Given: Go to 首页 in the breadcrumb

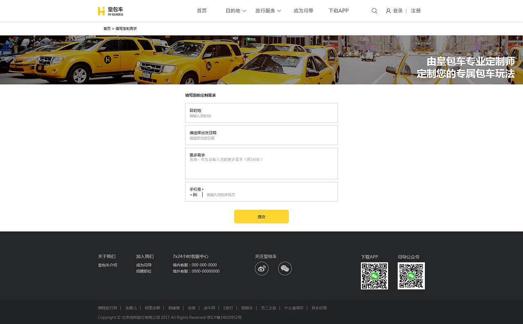Looking at the screenshot, I should pyautogui.click(x=107, y=29).
